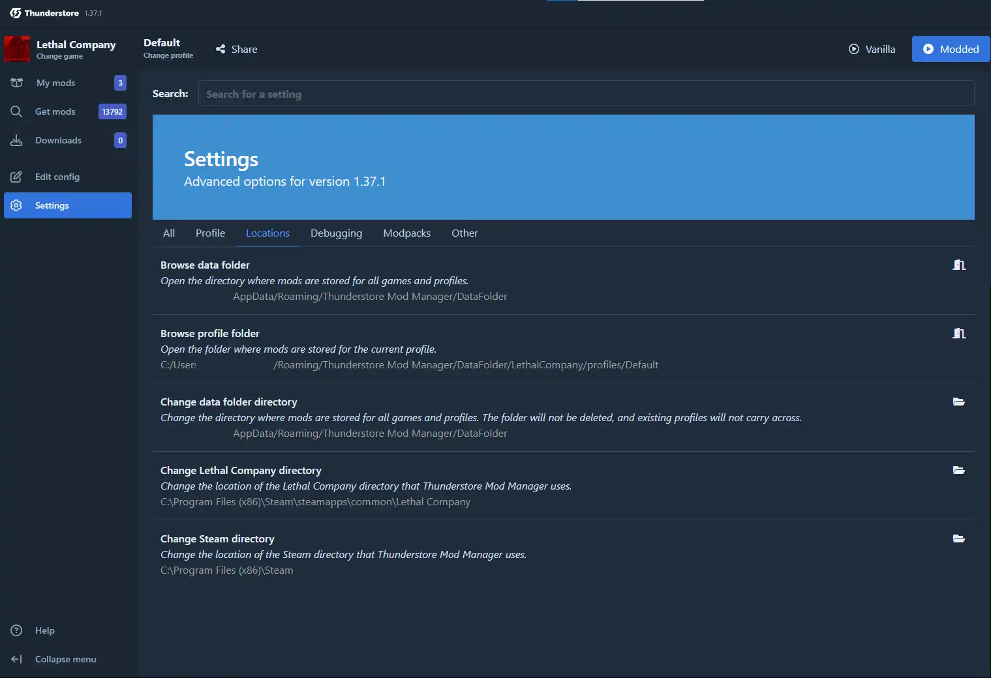Select the Profile settings tab
Screen dimensions: 991x678
click(x=210, y=233)
